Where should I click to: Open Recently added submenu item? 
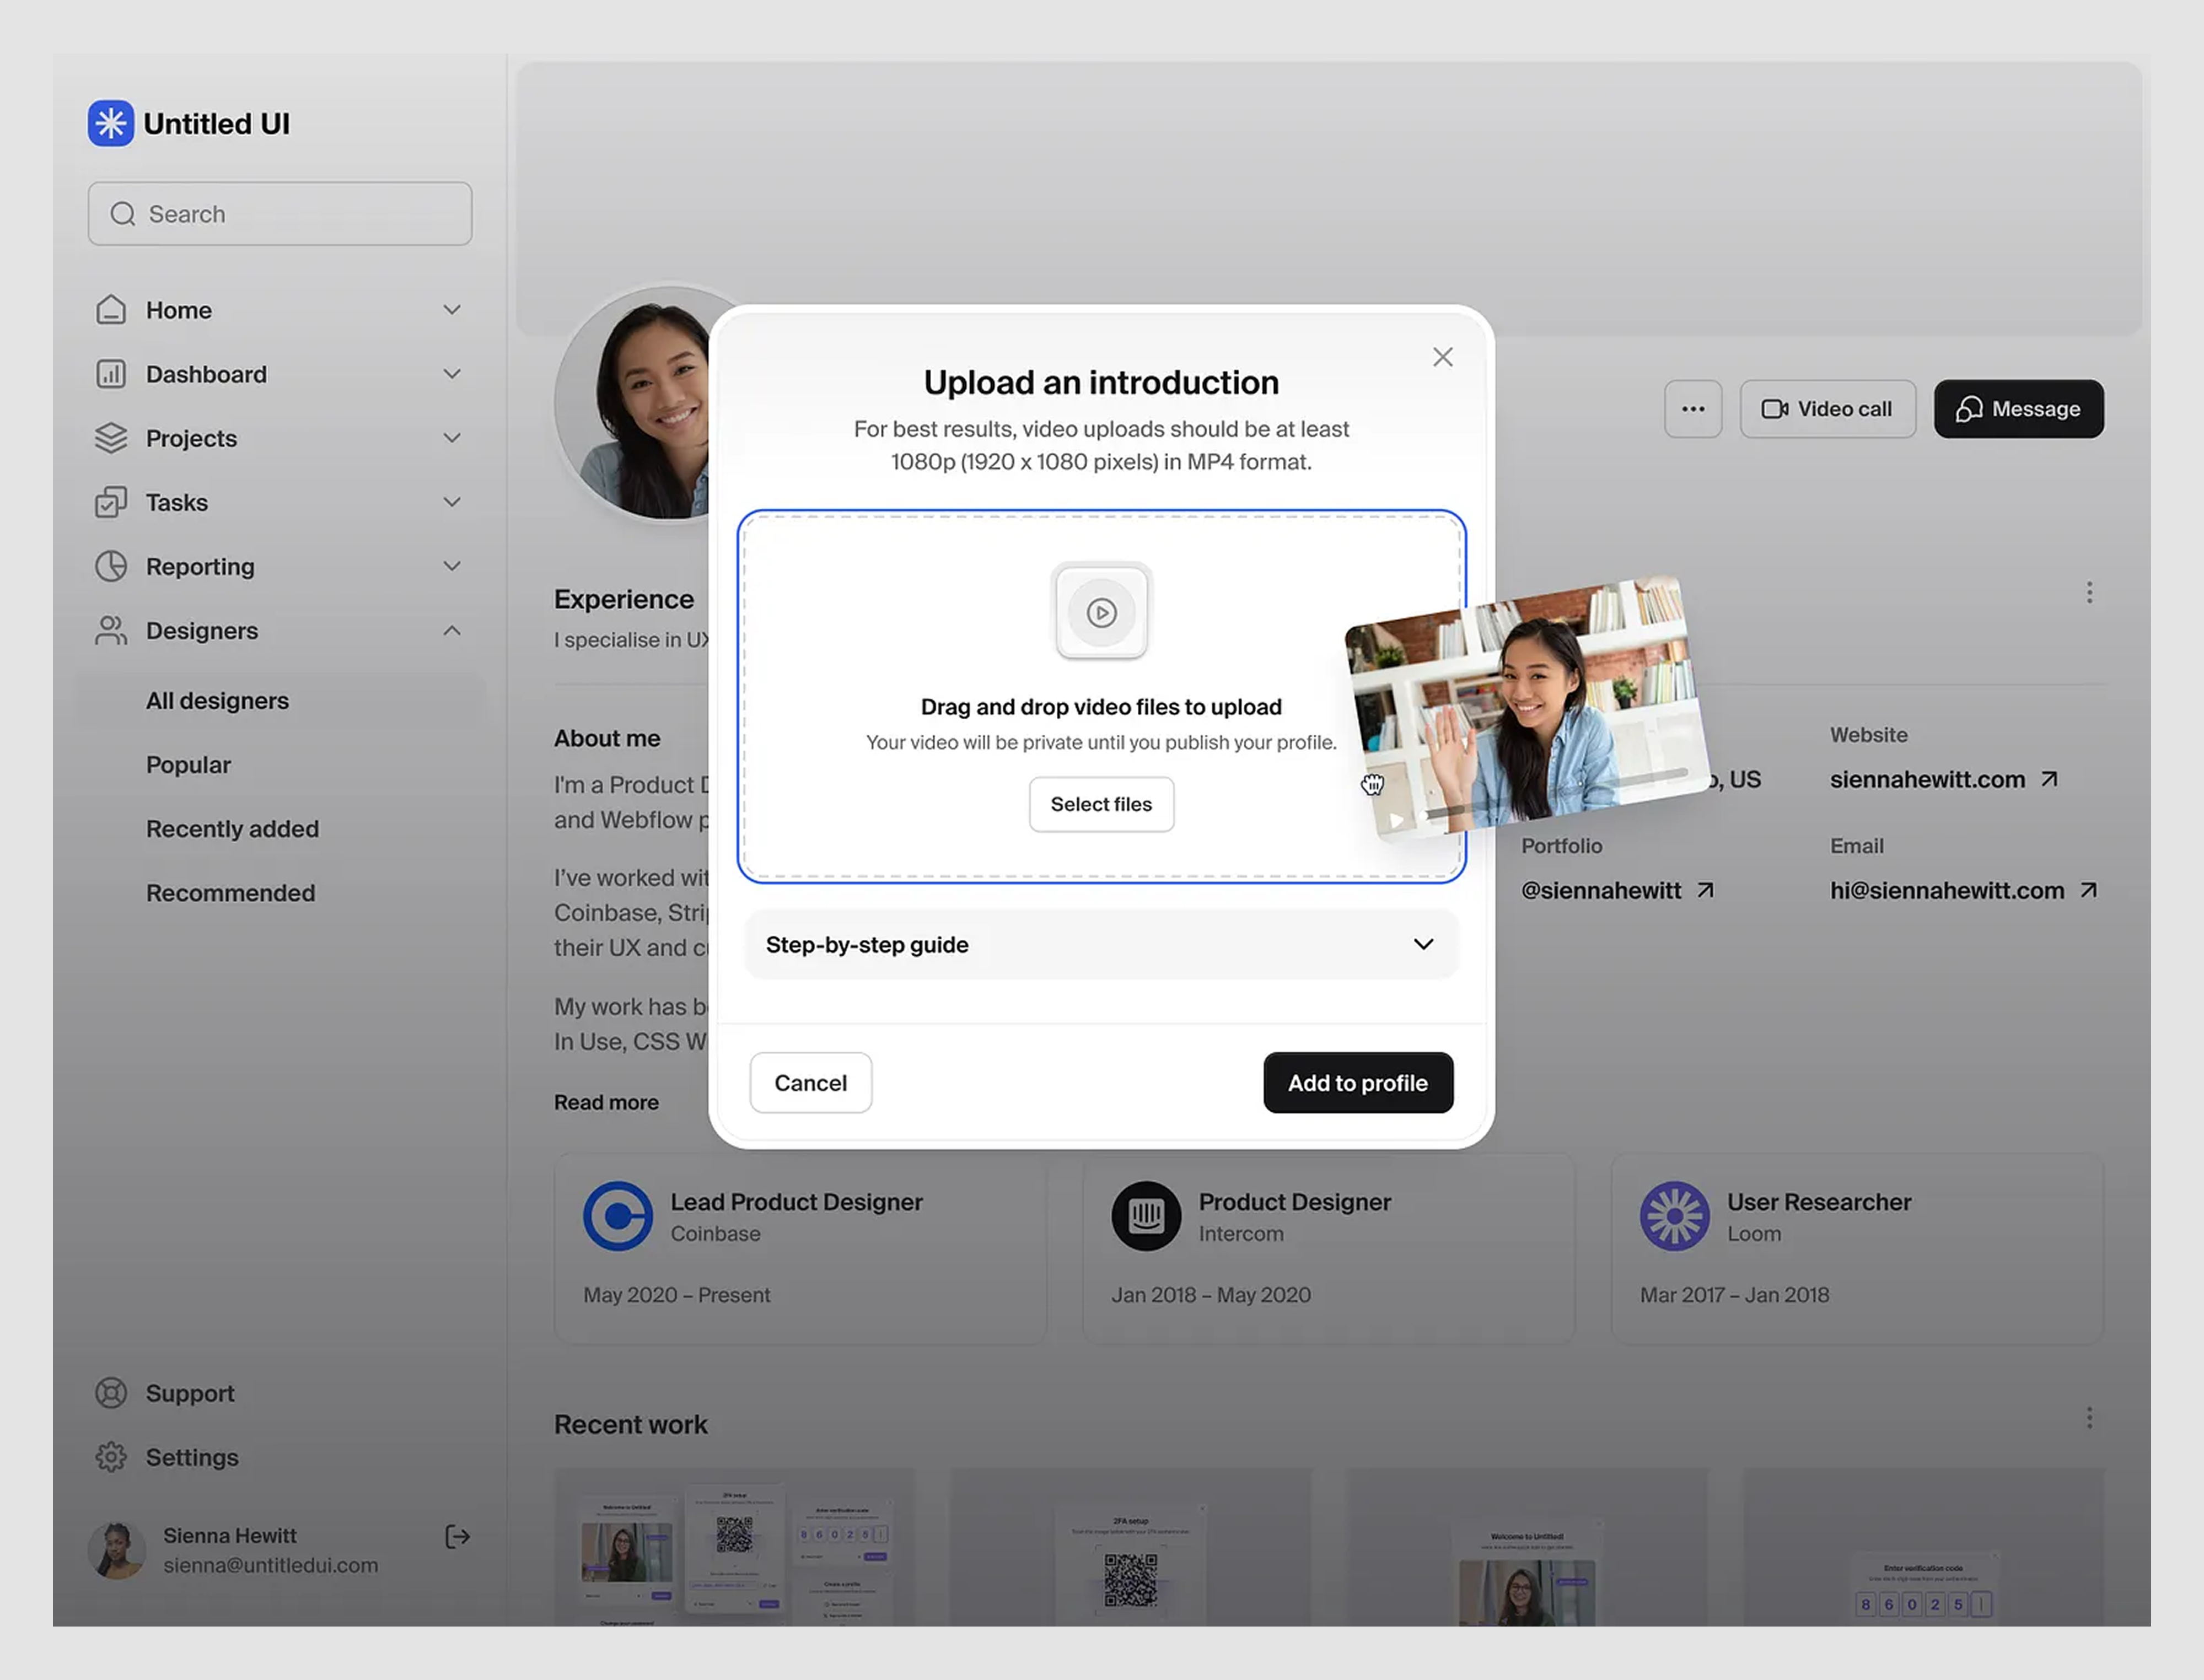232,829
